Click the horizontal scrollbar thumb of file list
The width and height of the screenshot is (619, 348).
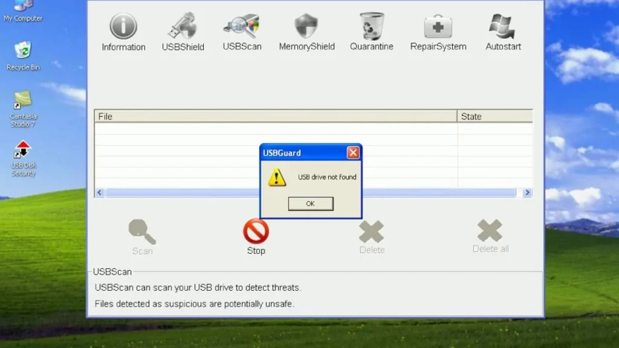[x=311, y=193]
